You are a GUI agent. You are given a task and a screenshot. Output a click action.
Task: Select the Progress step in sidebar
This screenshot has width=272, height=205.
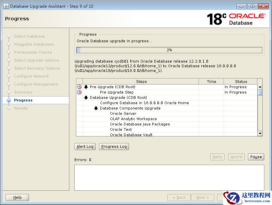(x=23, y=100)
